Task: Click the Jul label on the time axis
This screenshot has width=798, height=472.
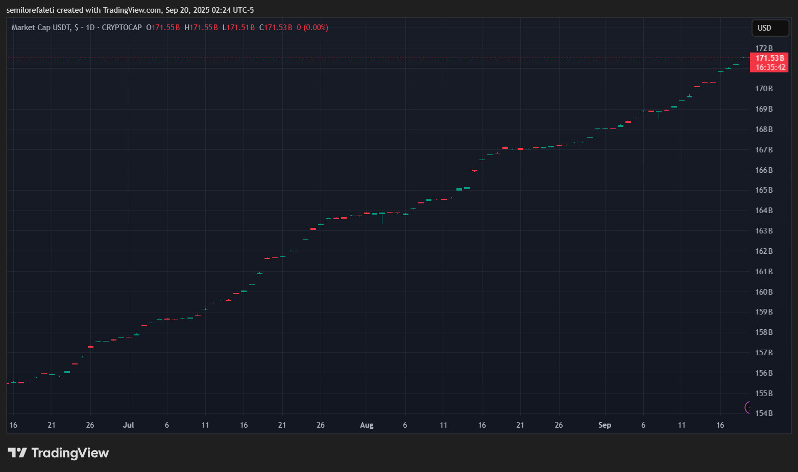Action: pos(128,425)
